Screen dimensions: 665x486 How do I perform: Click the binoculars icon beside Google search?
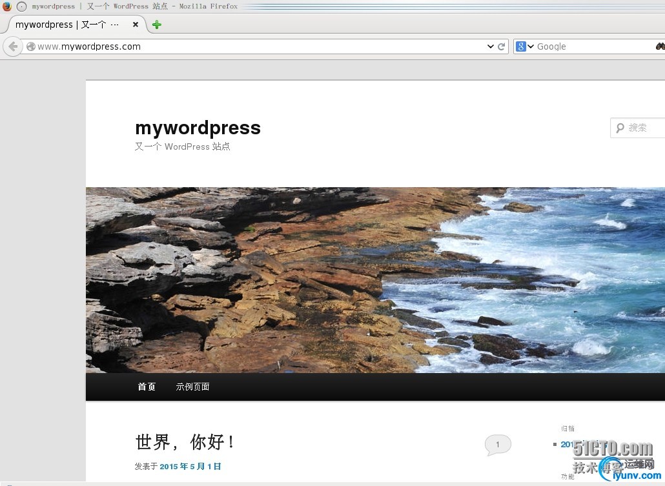[660, 46]
